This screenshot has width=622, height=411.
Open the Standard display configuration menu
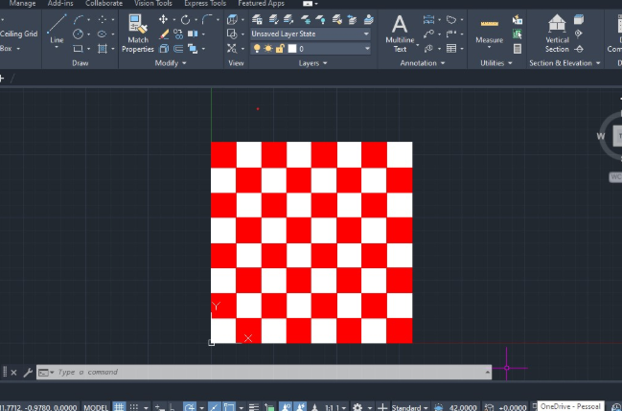410,407
